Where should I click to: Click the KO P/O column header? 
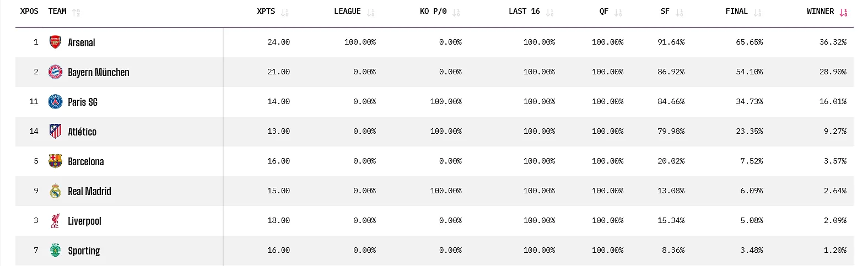pyautogui.click(x=433, y=12)
